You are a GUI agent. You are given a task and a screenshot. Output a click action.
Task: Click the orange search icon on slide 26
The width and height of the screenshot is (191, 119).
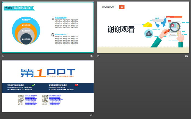pos(122,7)
